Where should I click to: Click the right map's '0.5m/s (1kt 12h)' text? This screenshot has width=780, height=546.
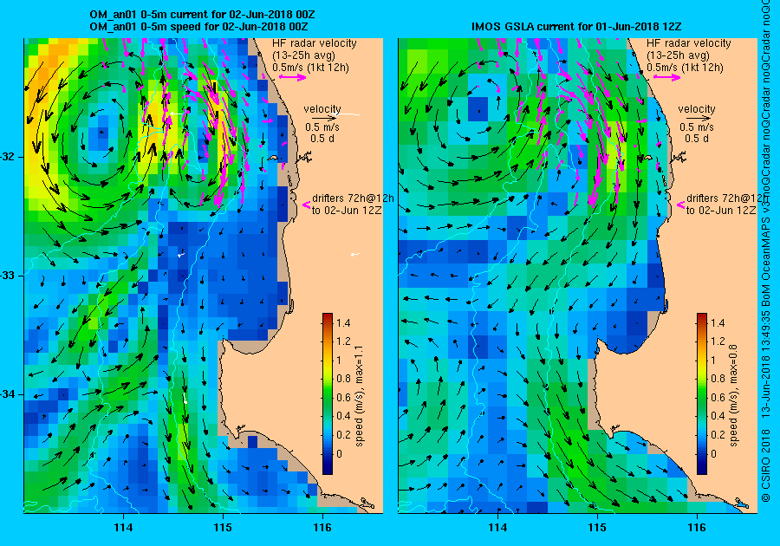point(685,68)
